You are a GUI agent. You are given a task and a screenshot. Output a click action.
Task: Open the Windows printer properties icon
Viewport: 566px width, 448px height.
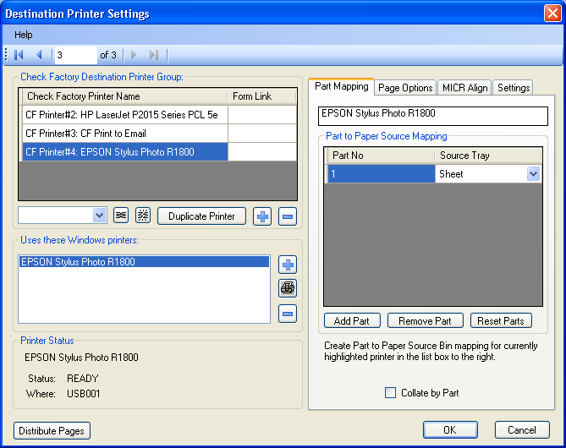tap(288, 288)
